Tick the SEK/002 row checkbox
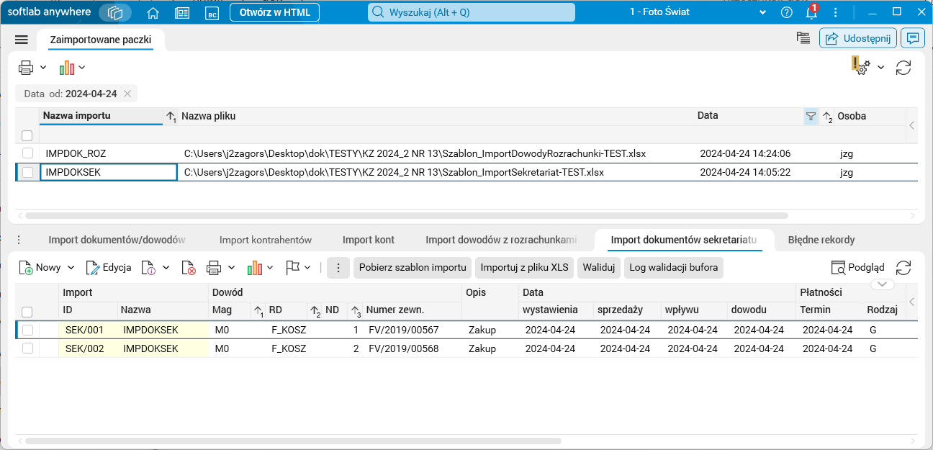The width and height of the screenshot is (933, 450). click(27, 348)
